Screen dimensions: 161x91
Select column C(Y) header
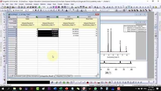[x=69, y=17]
